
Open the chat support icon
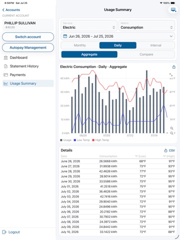pyautogui.click(x=173, y=10)
